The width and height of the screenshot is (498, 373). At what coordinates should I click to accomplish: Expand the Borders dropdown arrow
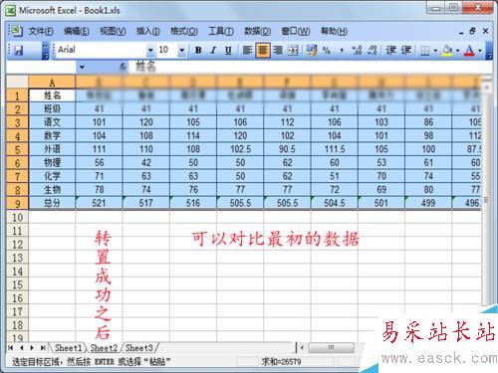coord(435,51)
